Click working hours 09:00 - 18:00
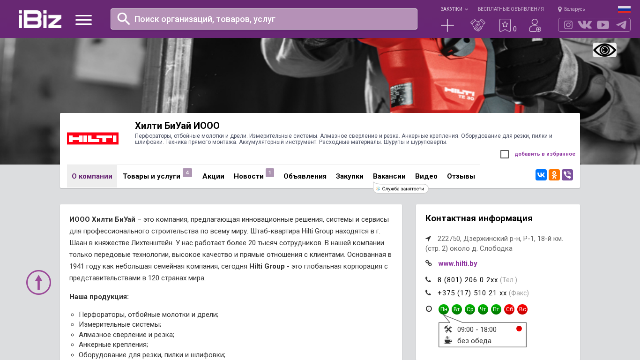 click(477, 330)
